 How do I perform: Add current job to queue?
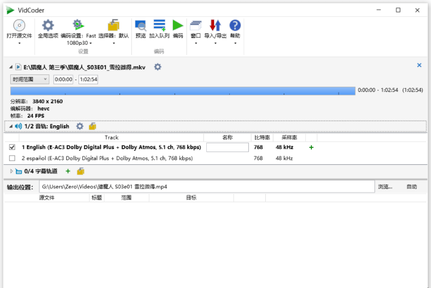[x=159, y=25]
